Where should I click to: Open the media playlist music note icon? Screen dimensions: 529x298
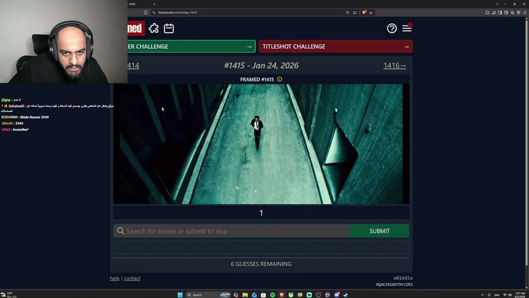coord(494,12)
